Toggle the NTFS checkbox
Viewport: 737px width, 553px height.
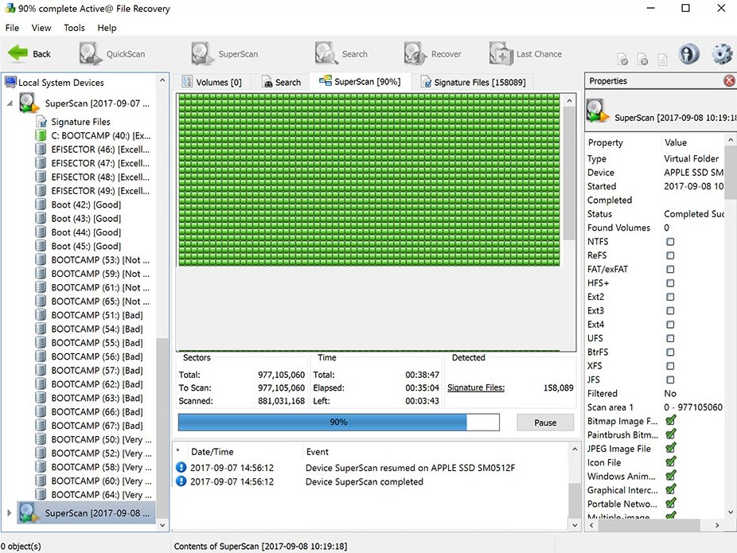pyautogui.click(x=670, y=242)
